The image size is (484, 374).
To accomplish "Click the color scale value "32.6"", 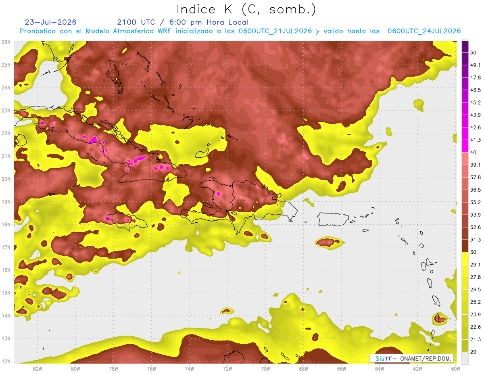I will (x=476, y=227).
